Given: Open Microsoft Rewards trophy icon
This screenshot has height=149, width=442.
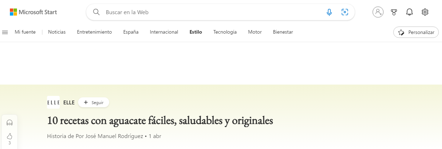Looking at the screenshot, I should [394, 12].
